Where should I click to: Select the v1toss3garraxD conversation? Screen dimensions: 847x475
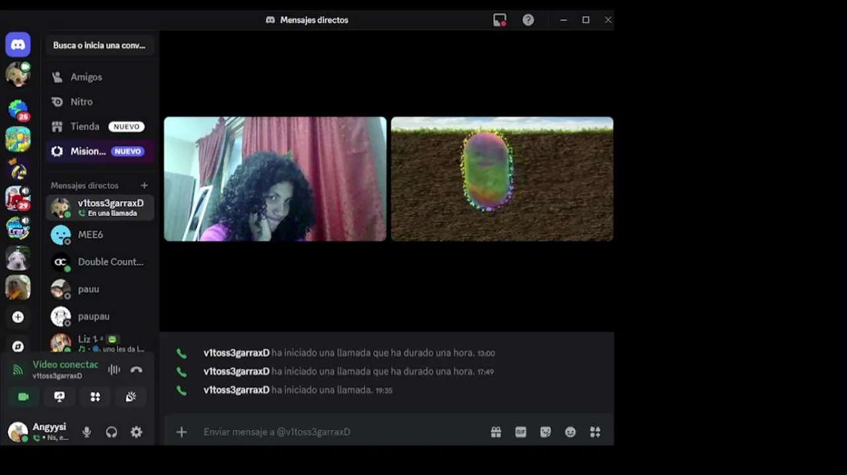(x=100, y=207)
